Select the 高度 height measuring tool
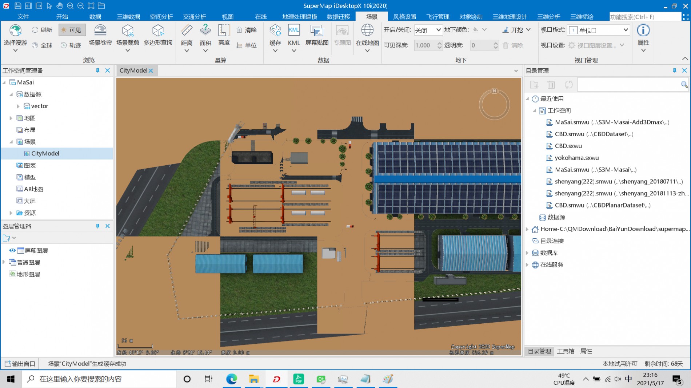The height and width of the screenshot is (388, 691). [224, 35]
